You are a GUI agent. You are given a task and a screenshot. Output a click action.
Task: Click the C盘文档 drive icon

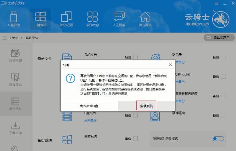coord(67,117)
